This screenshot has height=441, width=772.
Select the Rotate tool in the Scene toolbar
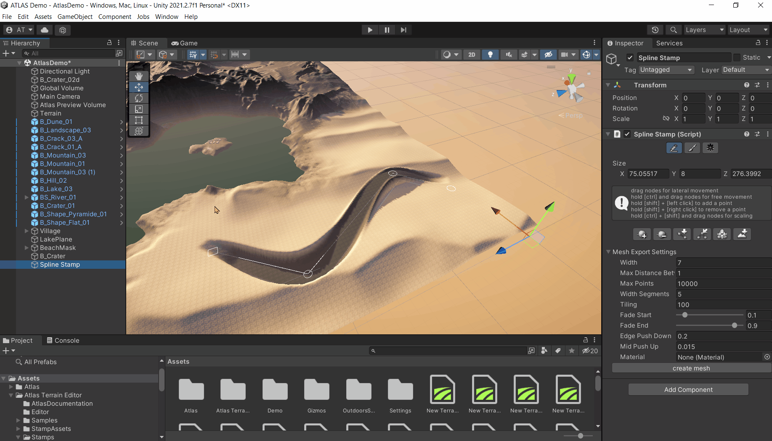pyautogui.click(x=139, y=98)
